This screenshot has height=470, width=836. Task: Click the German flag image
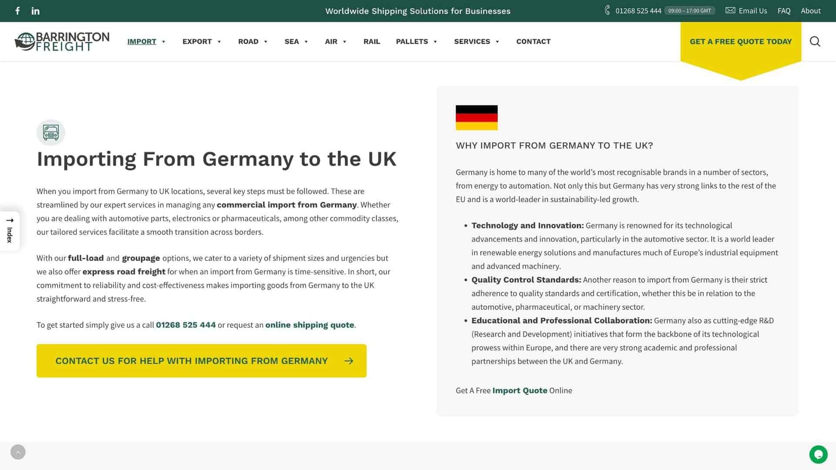click(x=476, y=117)
